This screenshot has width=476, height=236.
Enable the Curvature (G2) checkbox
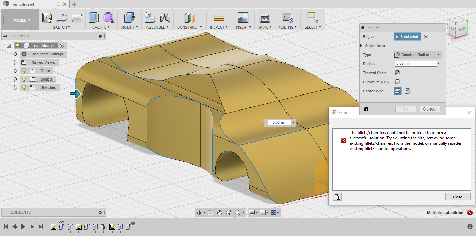click(x=397, y=82)
